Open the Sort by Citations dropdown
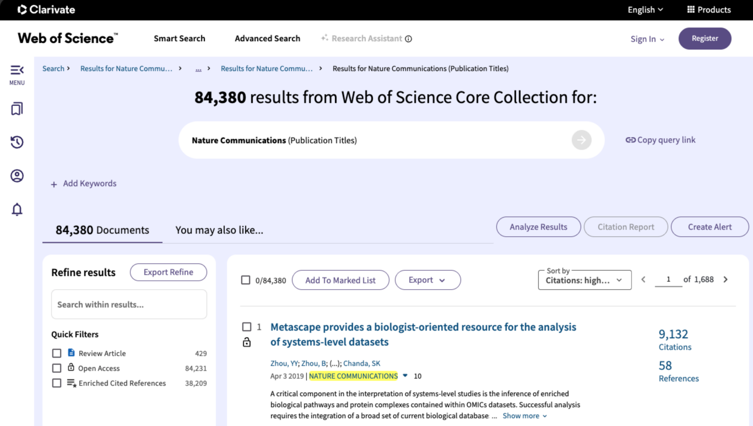753x426 pixels. coord(584,280)
